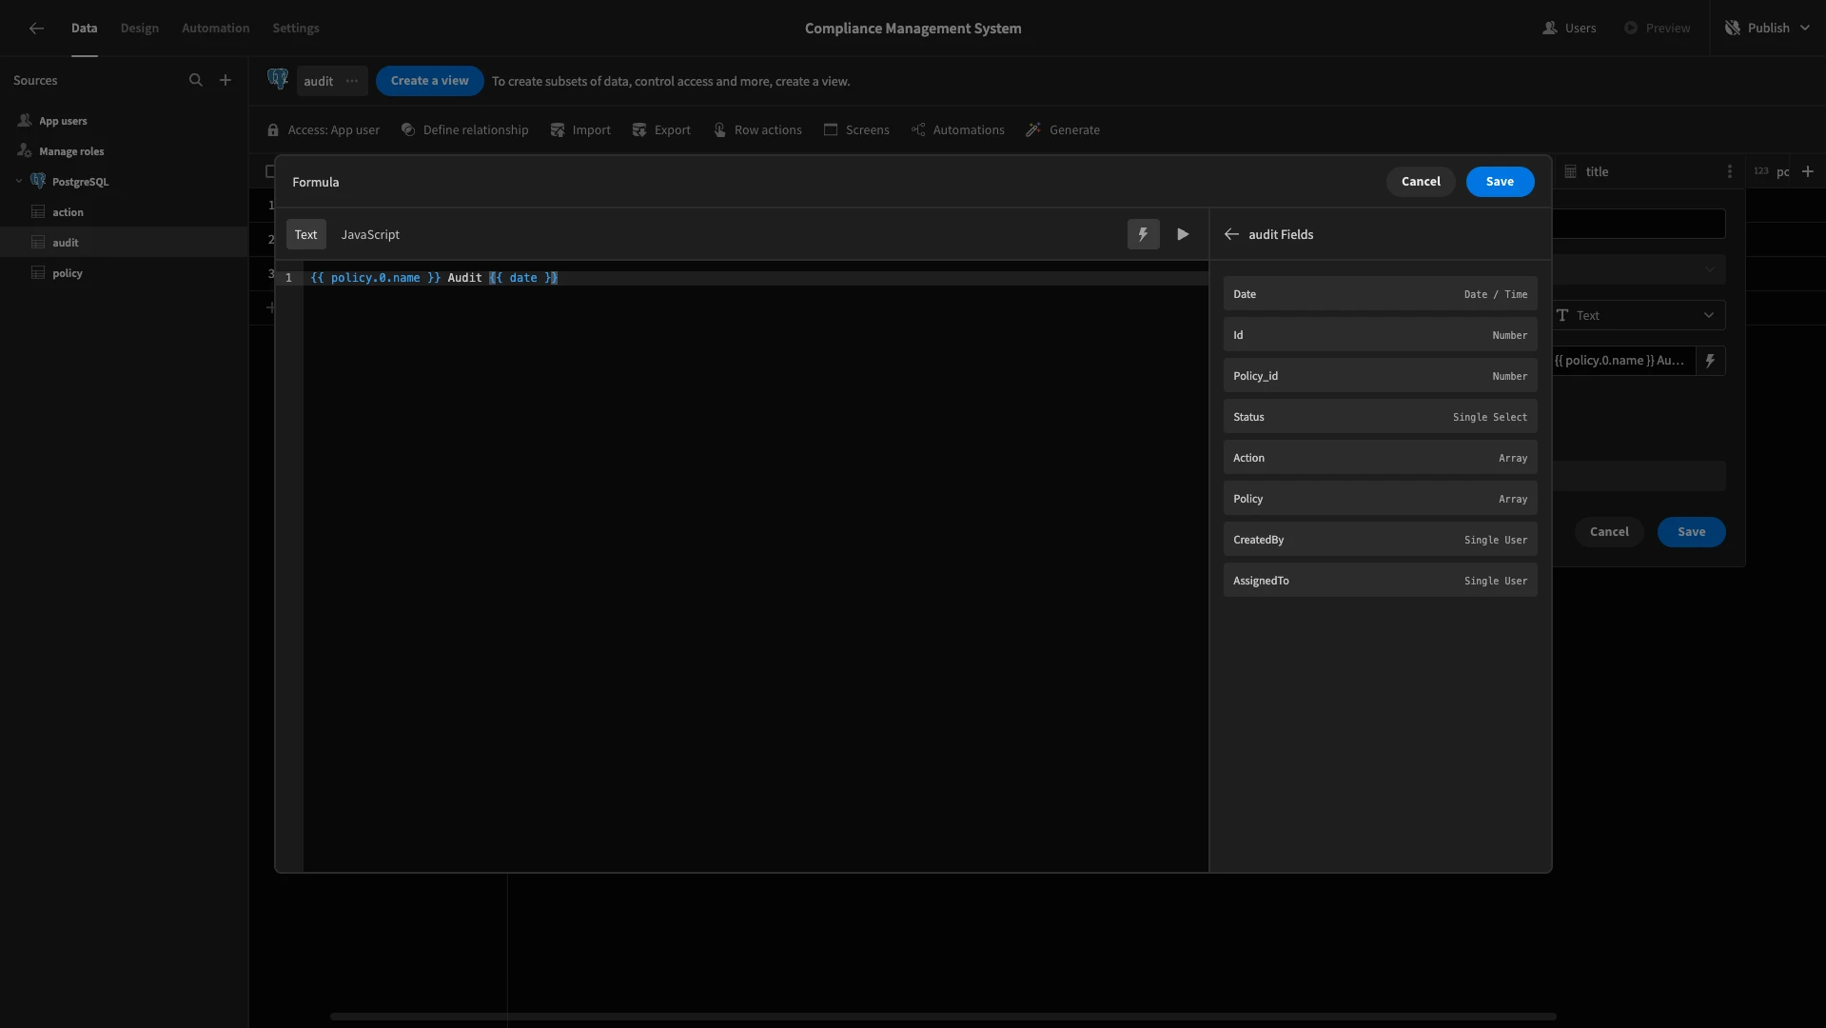Add a new data source
The height and width of the screenshot is (1028, 1826).
point(226,81)
